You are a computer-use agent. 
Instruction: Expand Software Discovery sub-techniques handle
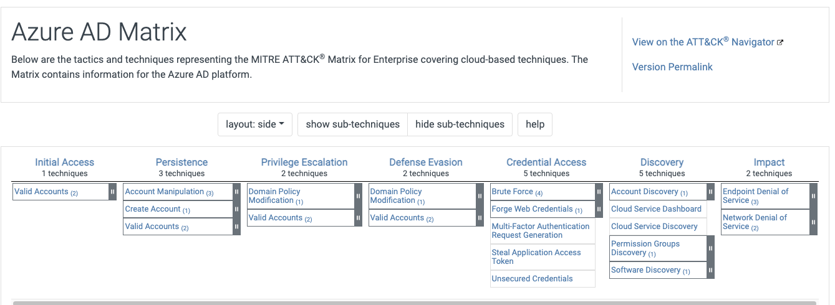(710, 270)
